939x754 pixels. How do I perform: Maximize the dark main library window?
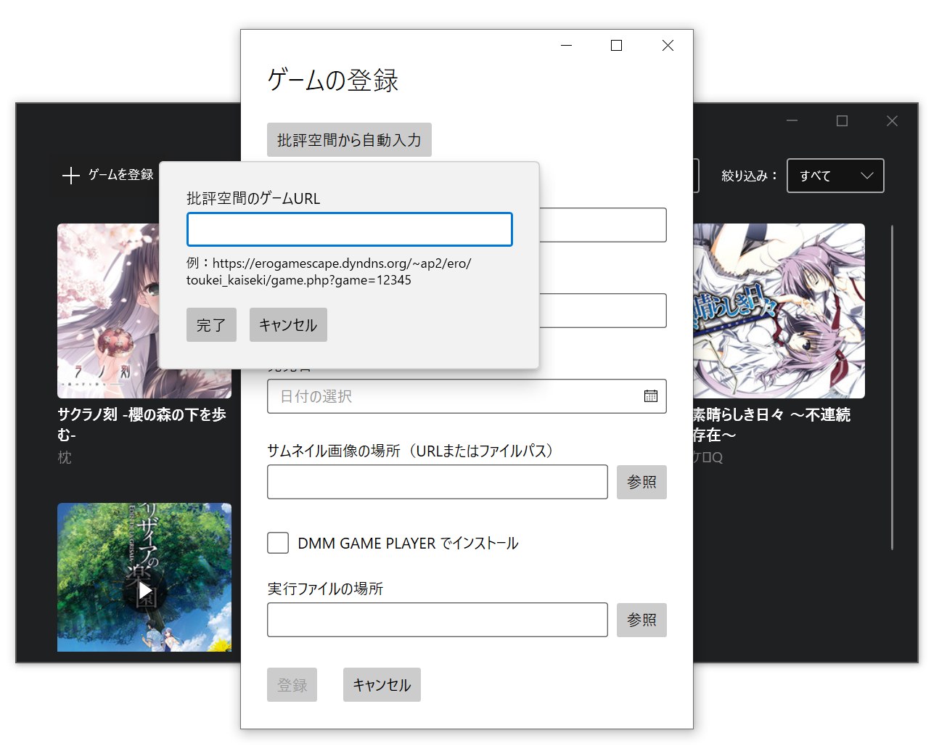[842, 121]
